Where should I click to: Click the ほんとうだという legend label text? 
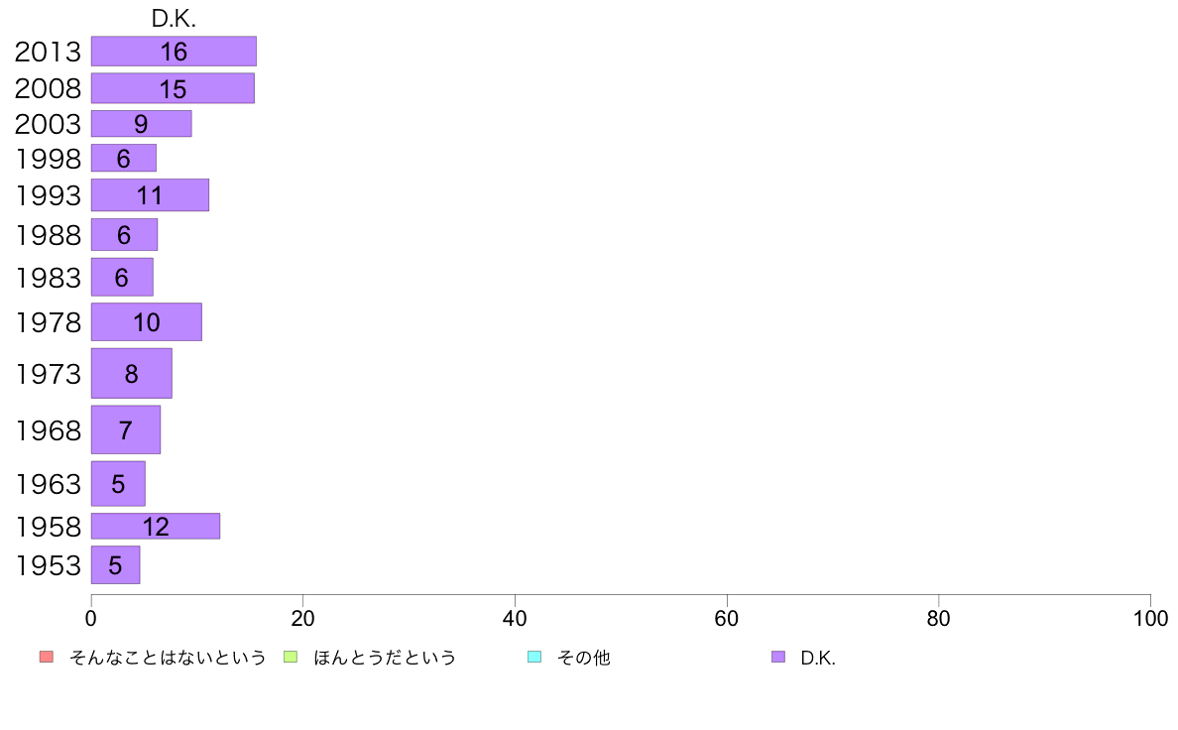[385, 658]
